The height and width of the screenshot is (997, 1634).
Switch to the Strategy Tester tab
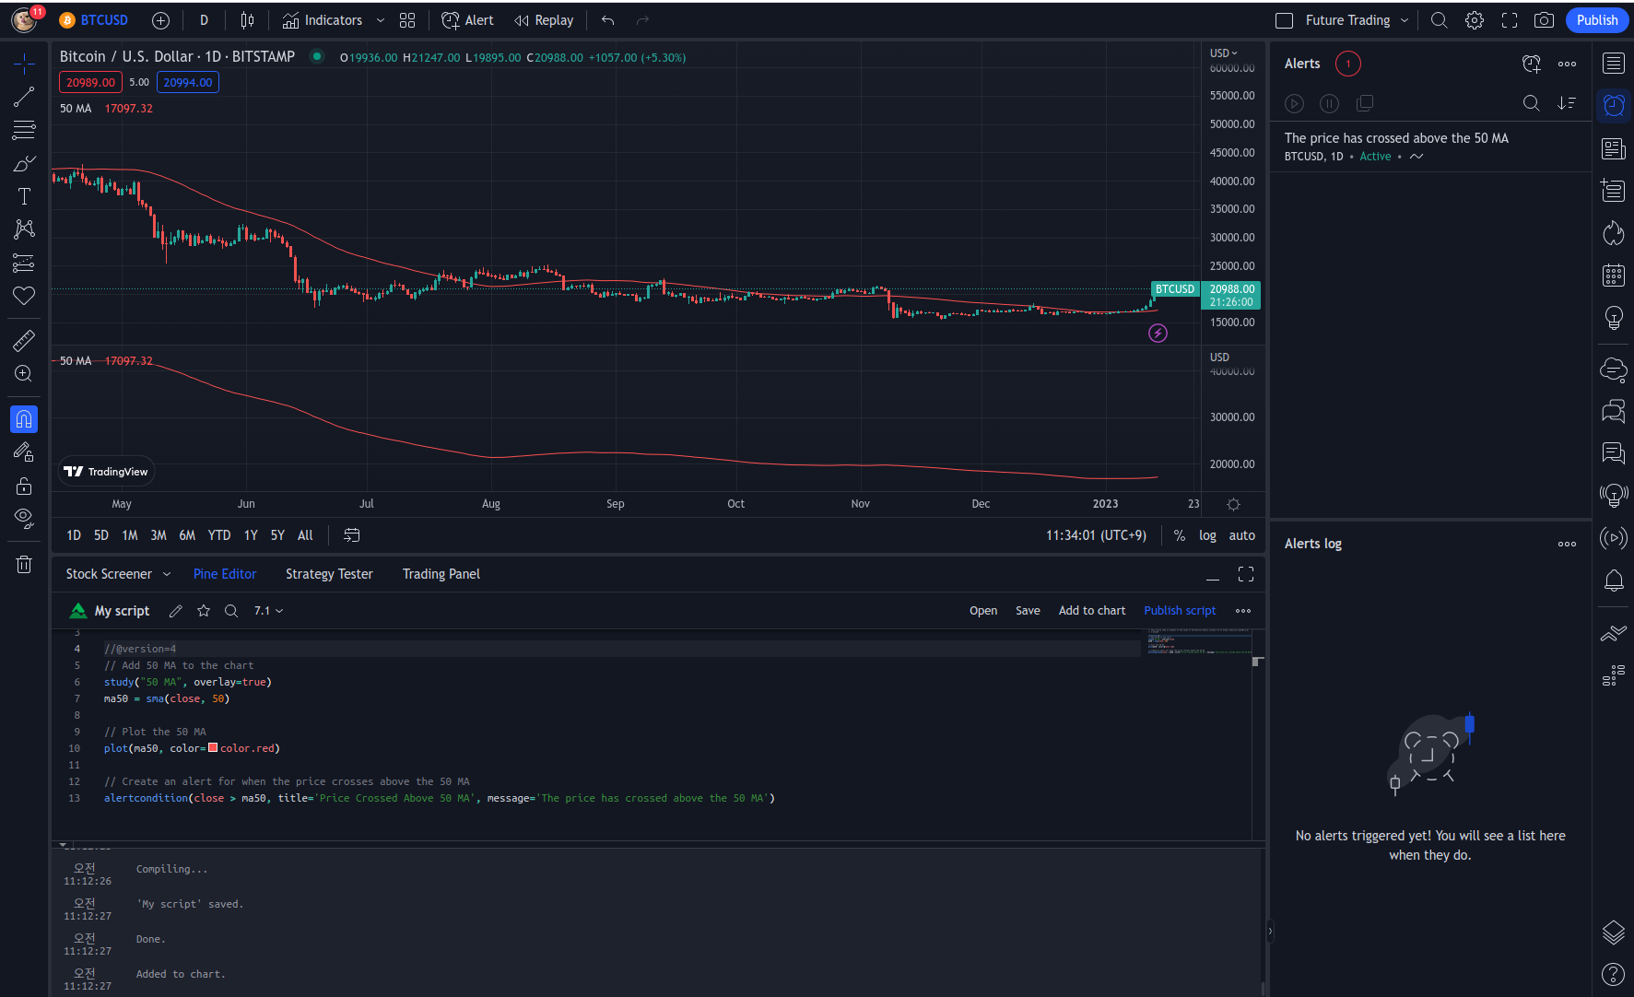pyautogui.click(x=329, y=574)
